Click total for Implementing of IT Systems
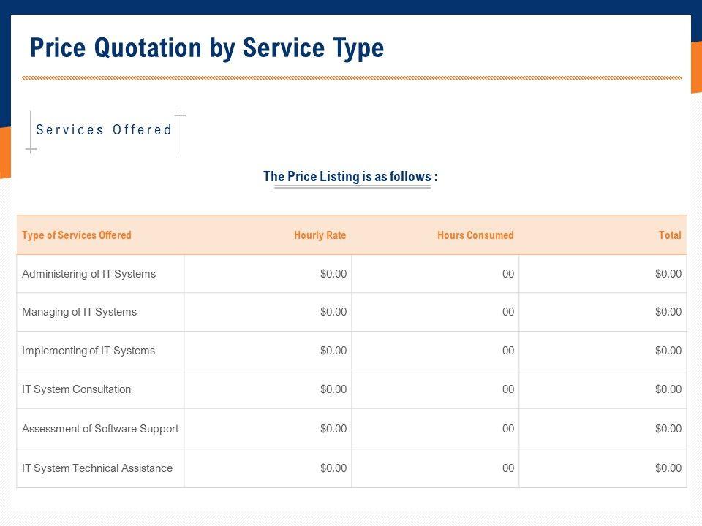702x526 pixels. tap(668, 351)
